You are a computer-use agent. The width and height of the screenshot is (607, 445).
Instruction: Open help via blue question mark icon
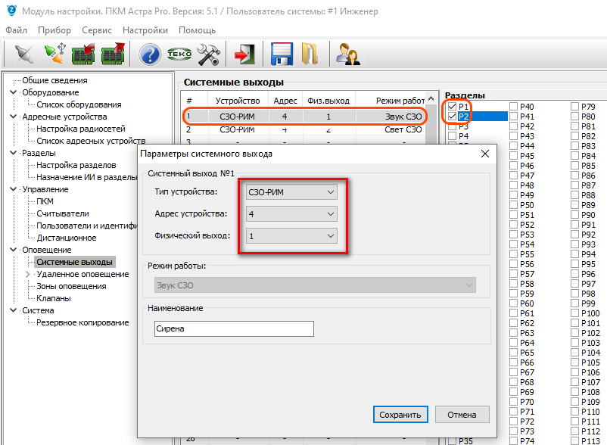(x=151, y=54)
